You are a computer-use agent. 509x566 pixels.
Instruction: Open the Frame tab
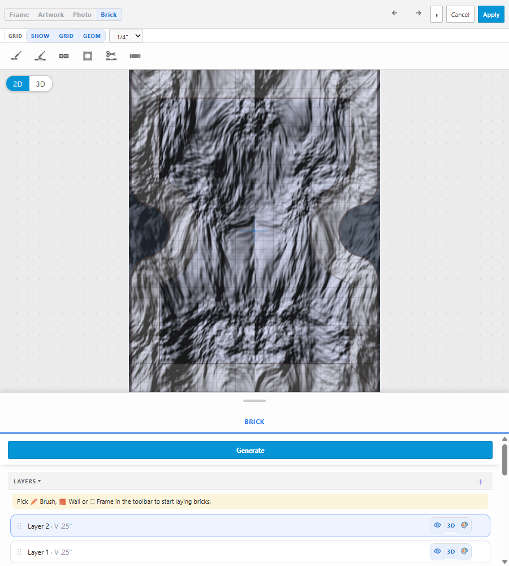[19, 15]
